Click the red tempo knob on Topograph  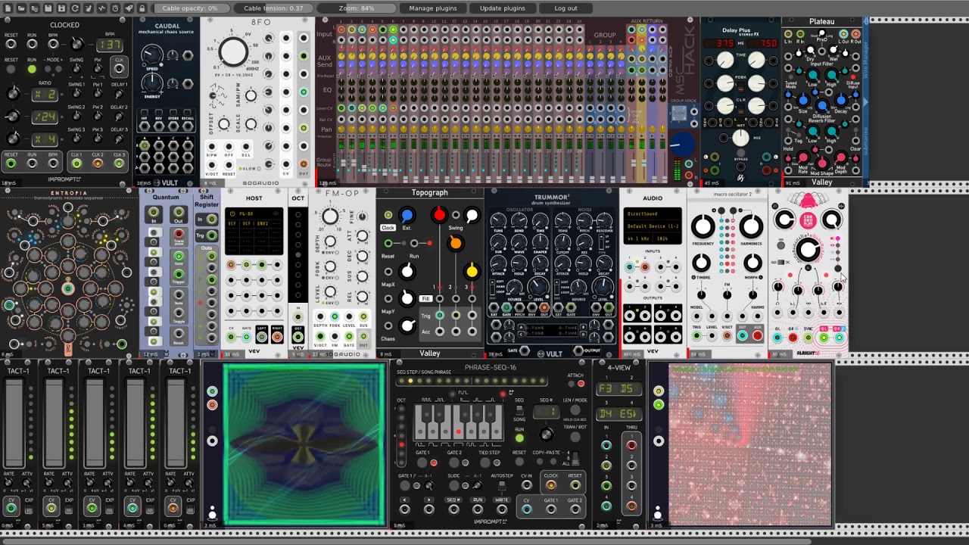pos(439,216)
